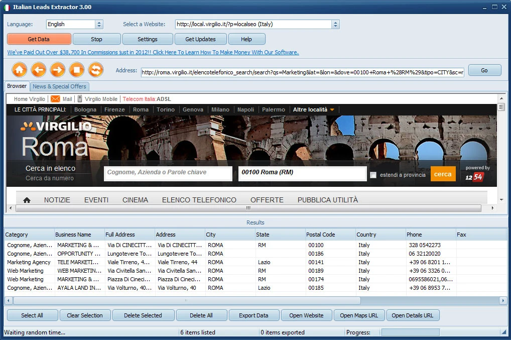Image resolution: width=511 pixels, height=340 pixels.
Task: Open the PUBBLICA UTILITÀ menu item
Action: [327, 200]
